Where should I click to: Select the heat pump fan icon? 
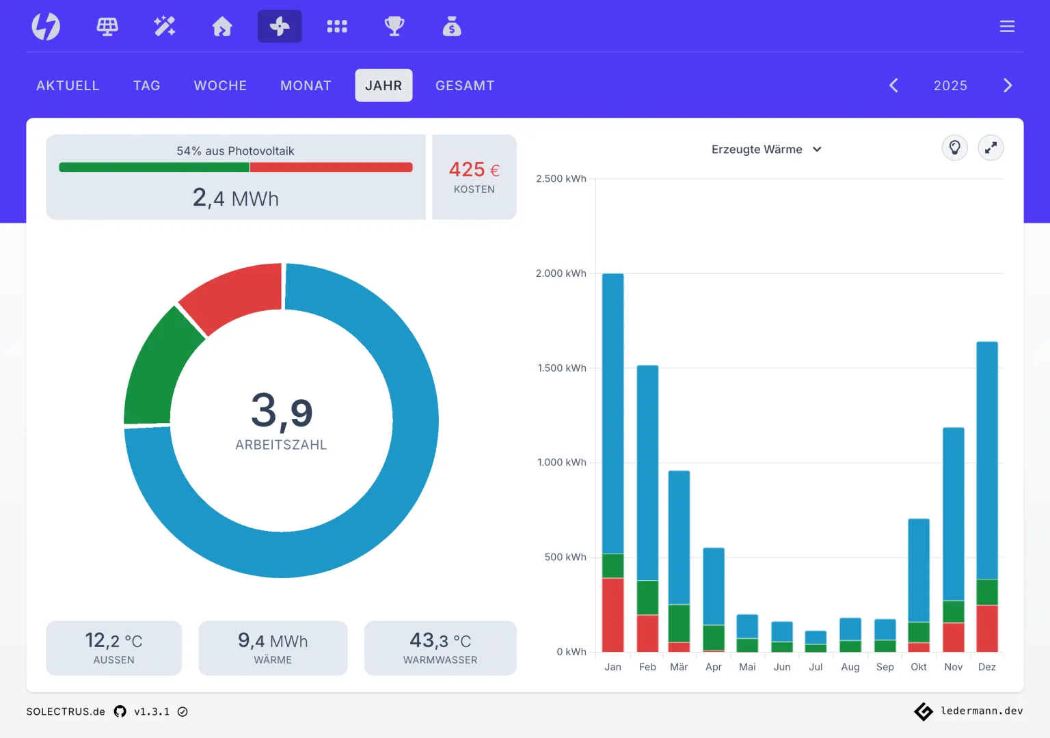pos(280,27)
